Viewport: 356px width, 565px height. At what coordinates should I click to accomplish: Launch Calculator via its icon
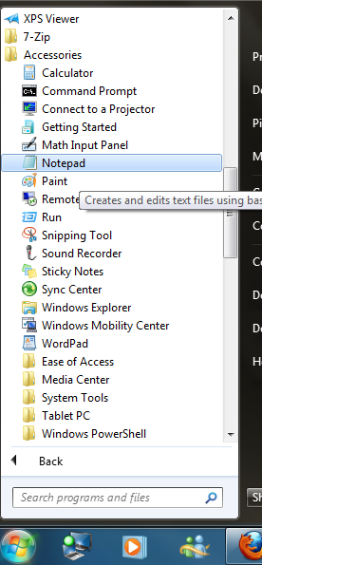pos(29,72)
